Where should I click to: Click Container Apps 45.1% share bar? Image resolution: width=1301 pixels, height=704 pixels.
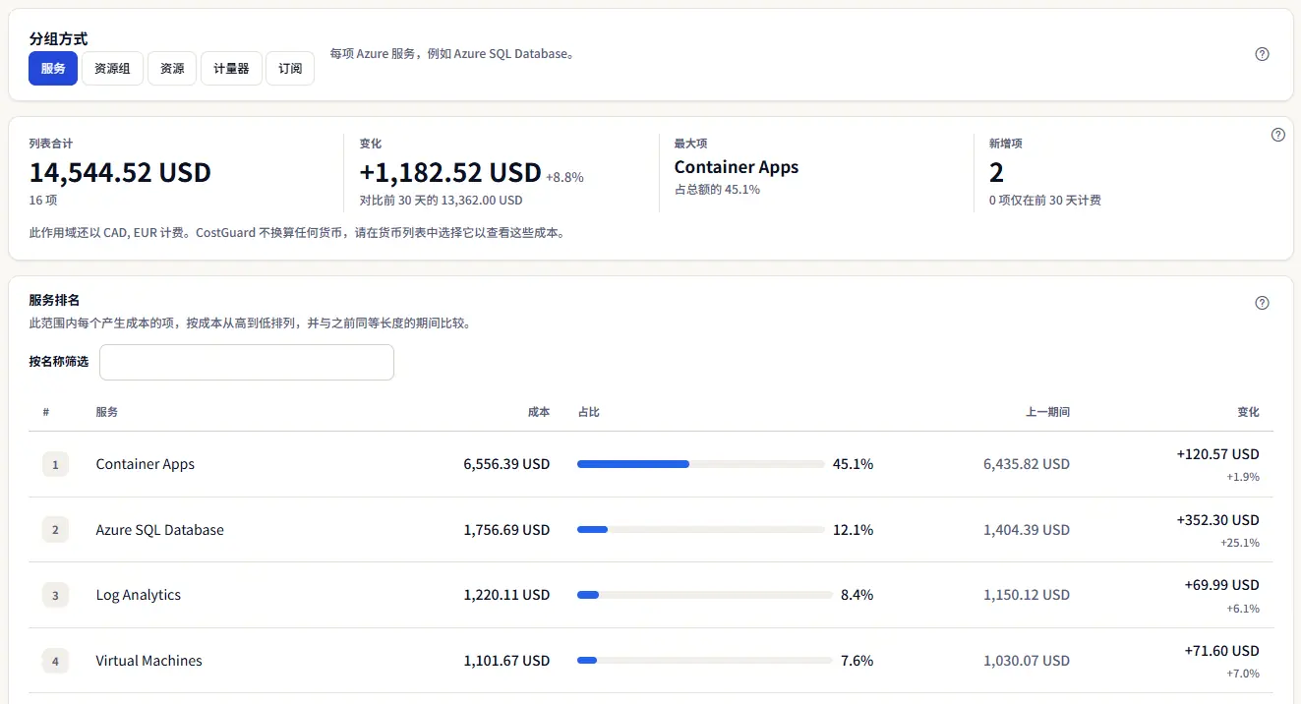(x=700, y=464)
